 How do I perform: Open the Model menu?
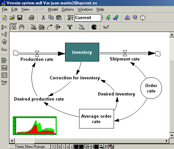[x=53, y=9]
